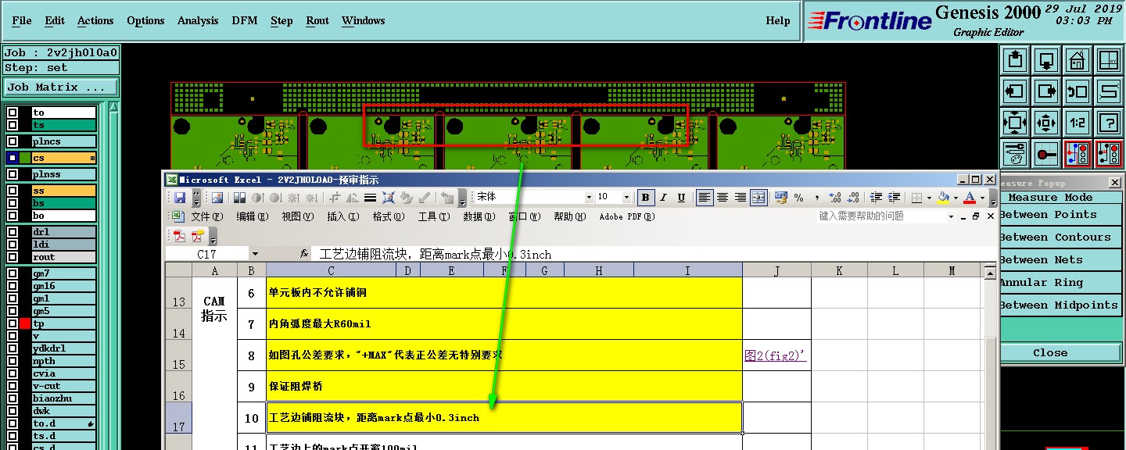Open the Genesis File menu

[22, 21]
